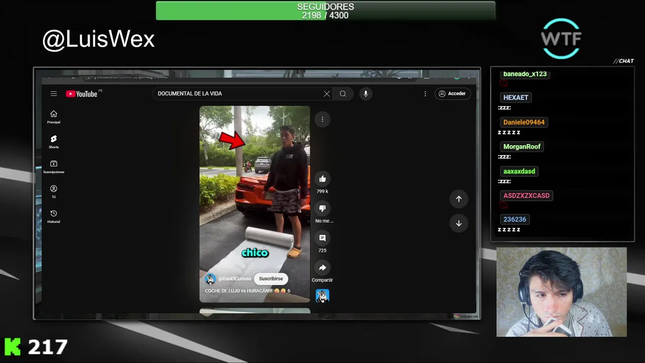Click Compartir share arrow
The image size is (645, 363).
pyautogui.click(x=322, y=268)
